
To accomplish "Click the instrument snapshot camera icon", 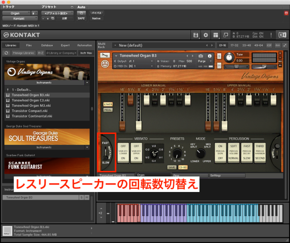I will (x=201, y=56).
